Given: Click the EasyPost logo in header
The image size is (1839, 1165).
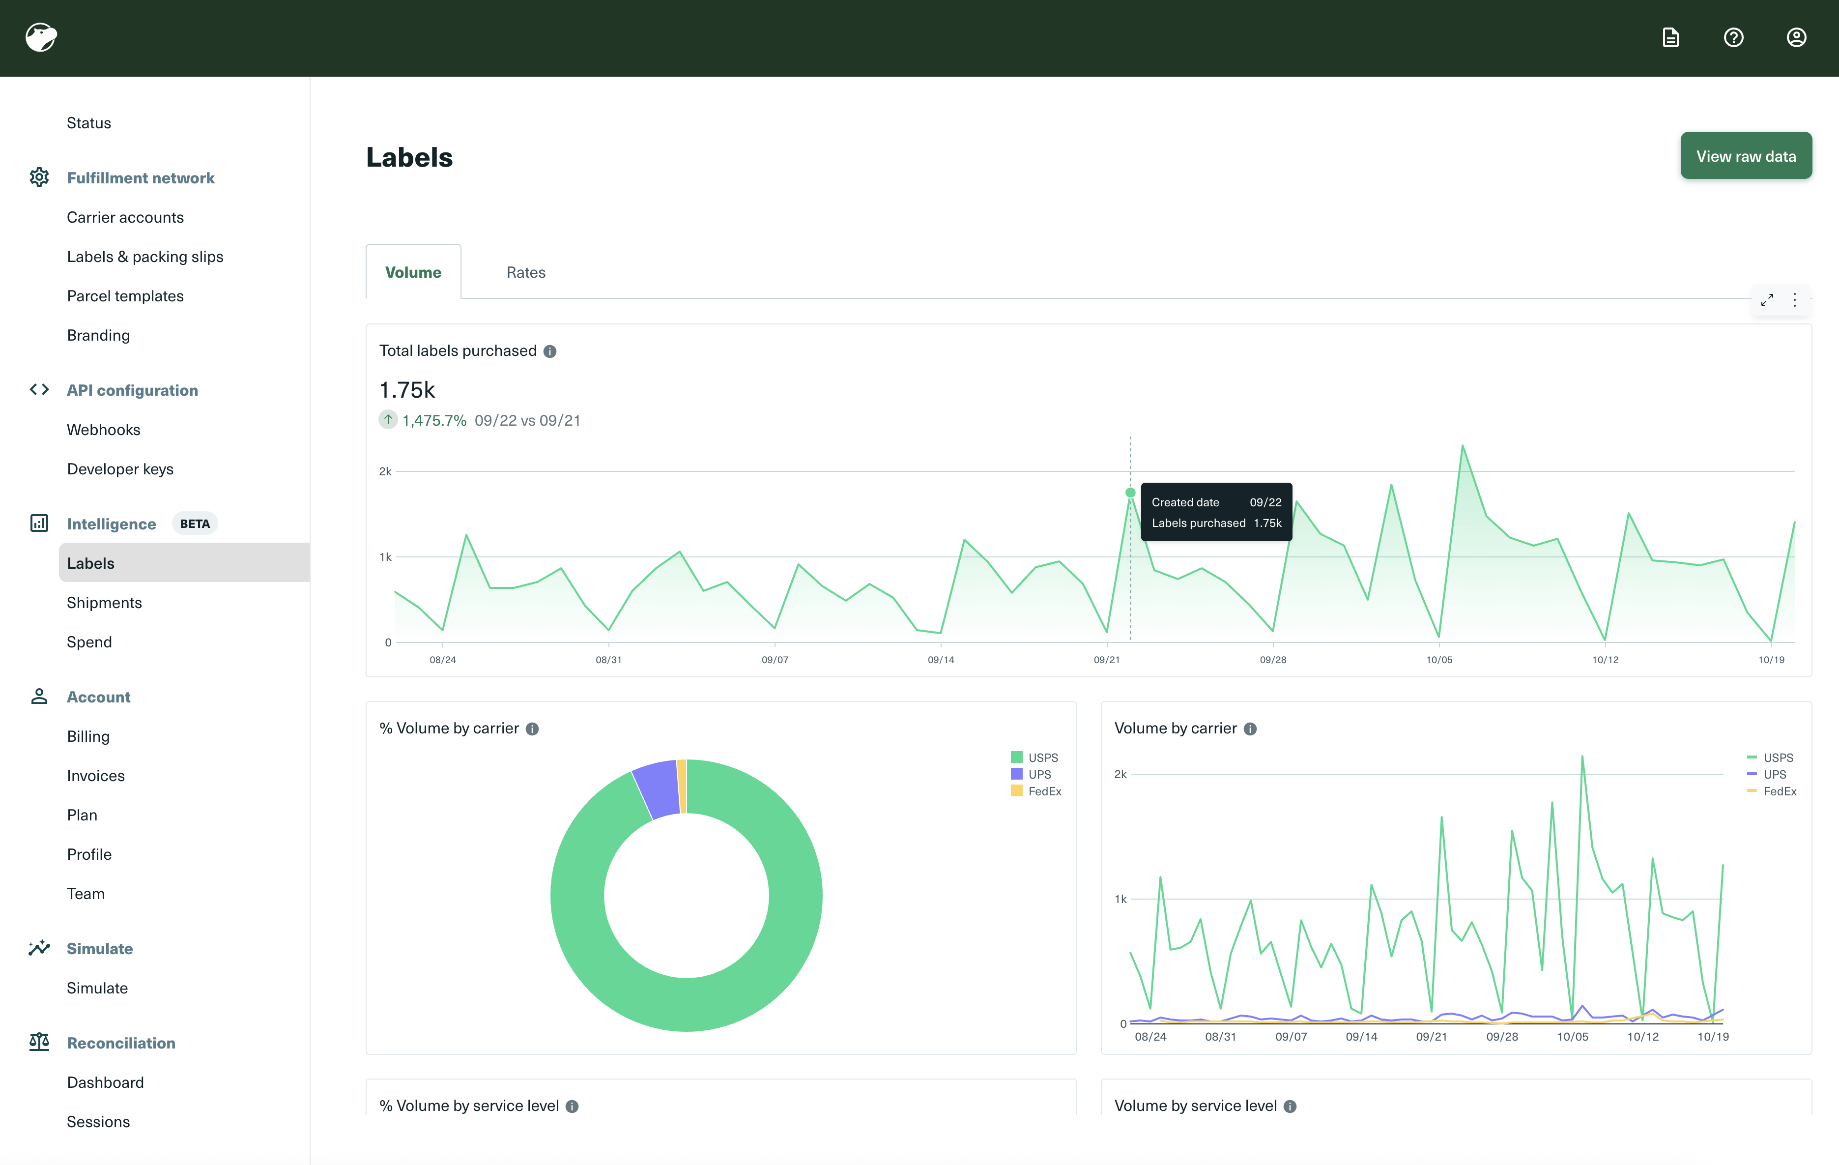Looking at the screenshot, I should tap(41, 37).
